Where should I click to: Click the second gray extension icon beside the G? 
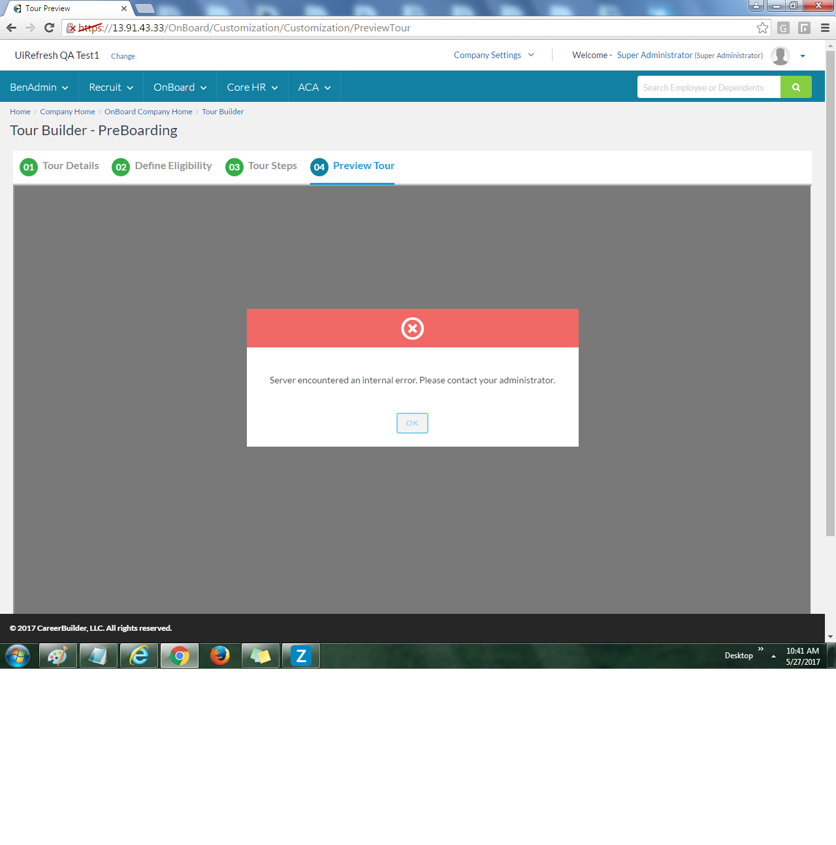(804, 28)
